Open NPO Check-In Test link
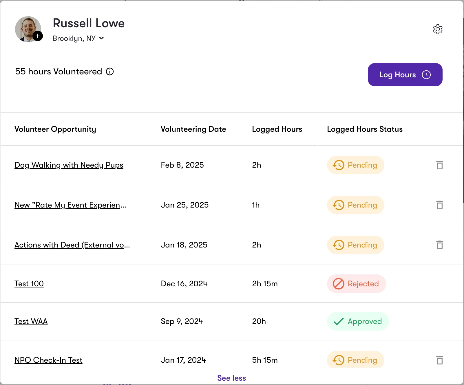 [48, 360]
